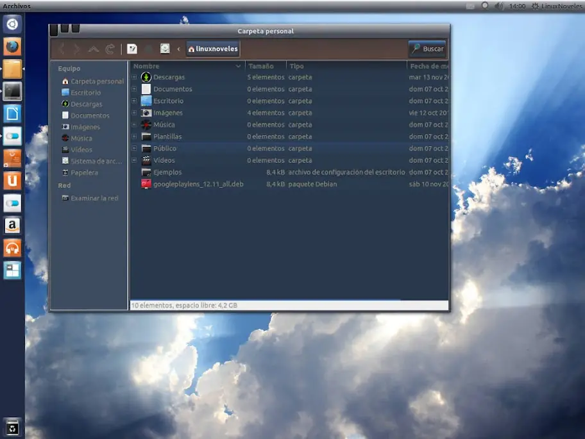
Task: Sort by the Tamaño column header
Action: [266, 66]
